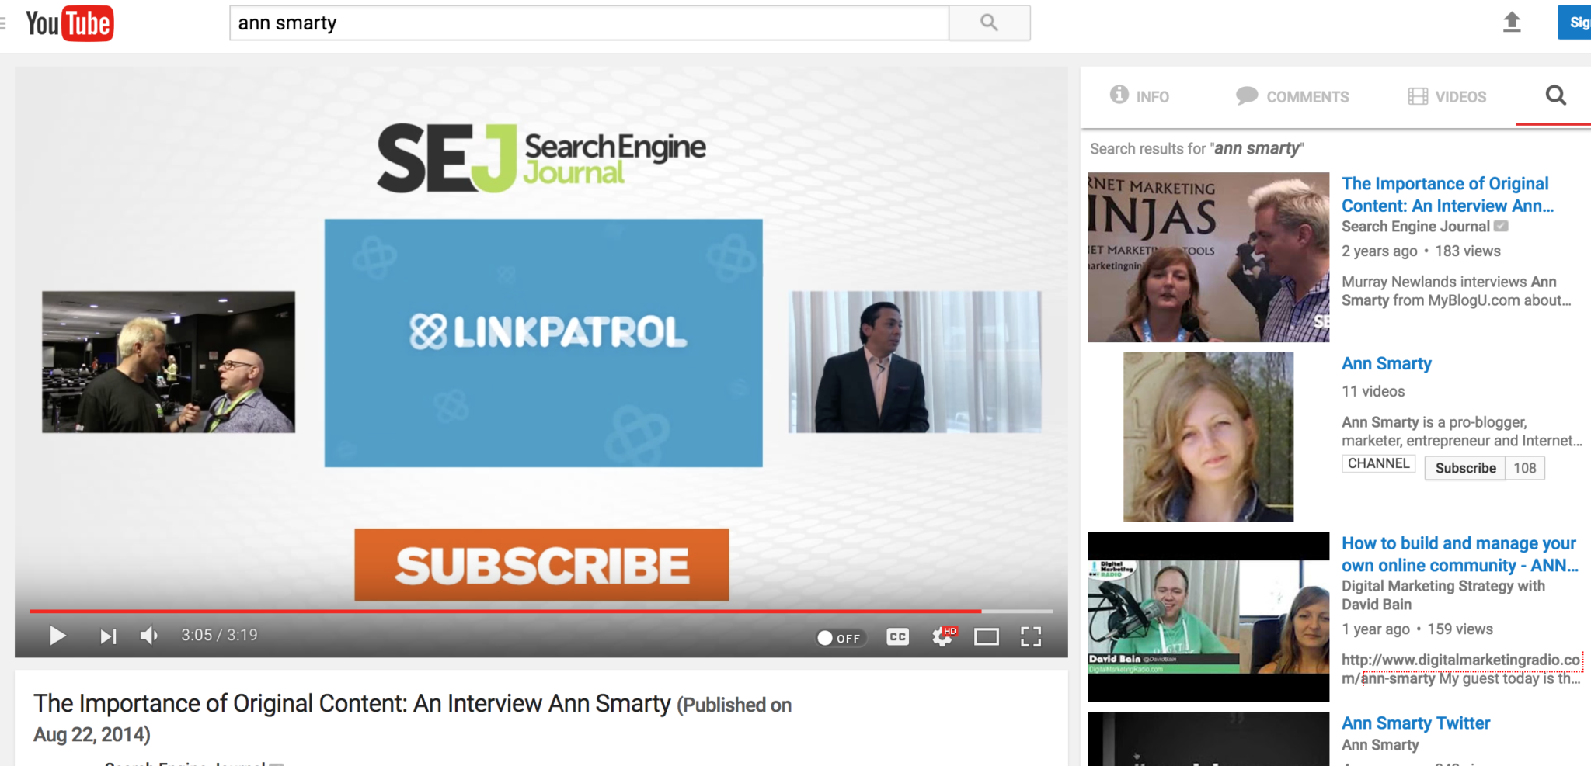The height and width of the screenshot is (766, 1591).
Task: Open the 'Ann Smarty Twitter' result link
Action: click(x=1415, y=723)
